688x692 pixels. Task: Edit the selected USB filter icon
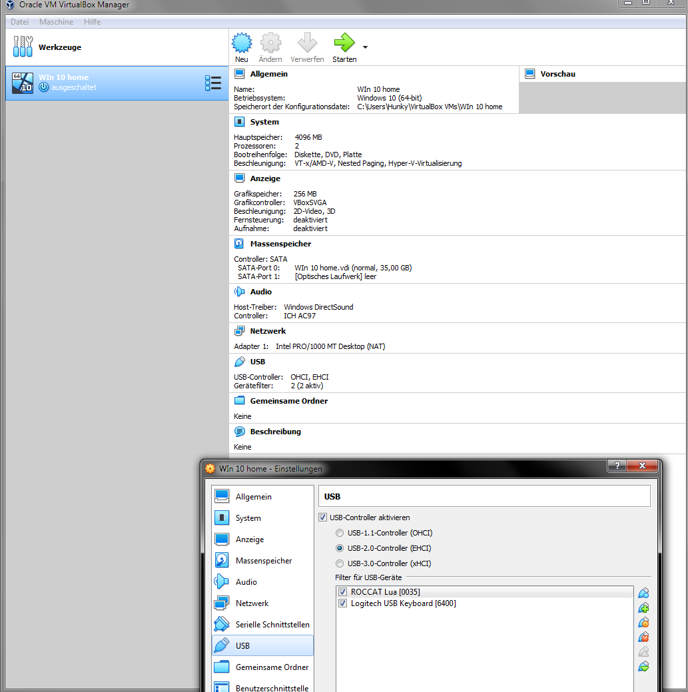coord(643,622)
